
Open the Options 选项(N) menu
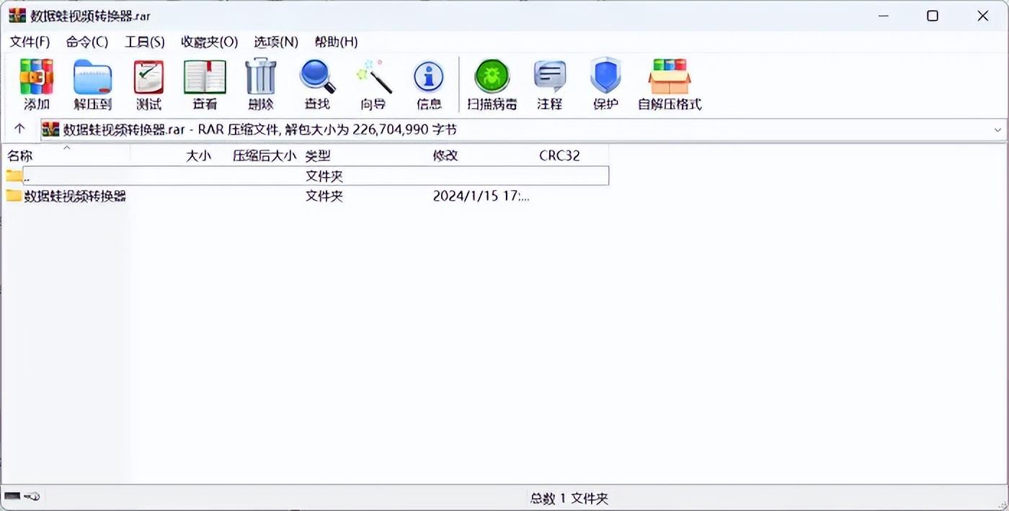pos(276,42)
